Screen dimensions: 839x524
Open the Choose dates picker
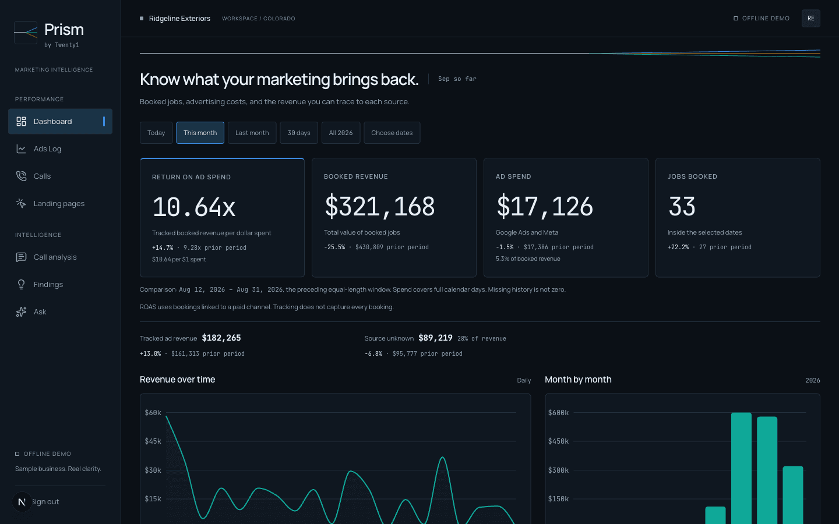coord(392,133)
